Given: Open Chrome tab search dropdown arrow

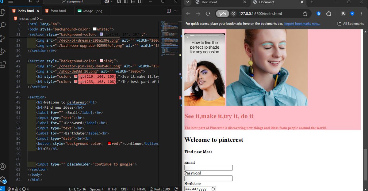Looking at the screenshot, I should click(x=188, y=2).
